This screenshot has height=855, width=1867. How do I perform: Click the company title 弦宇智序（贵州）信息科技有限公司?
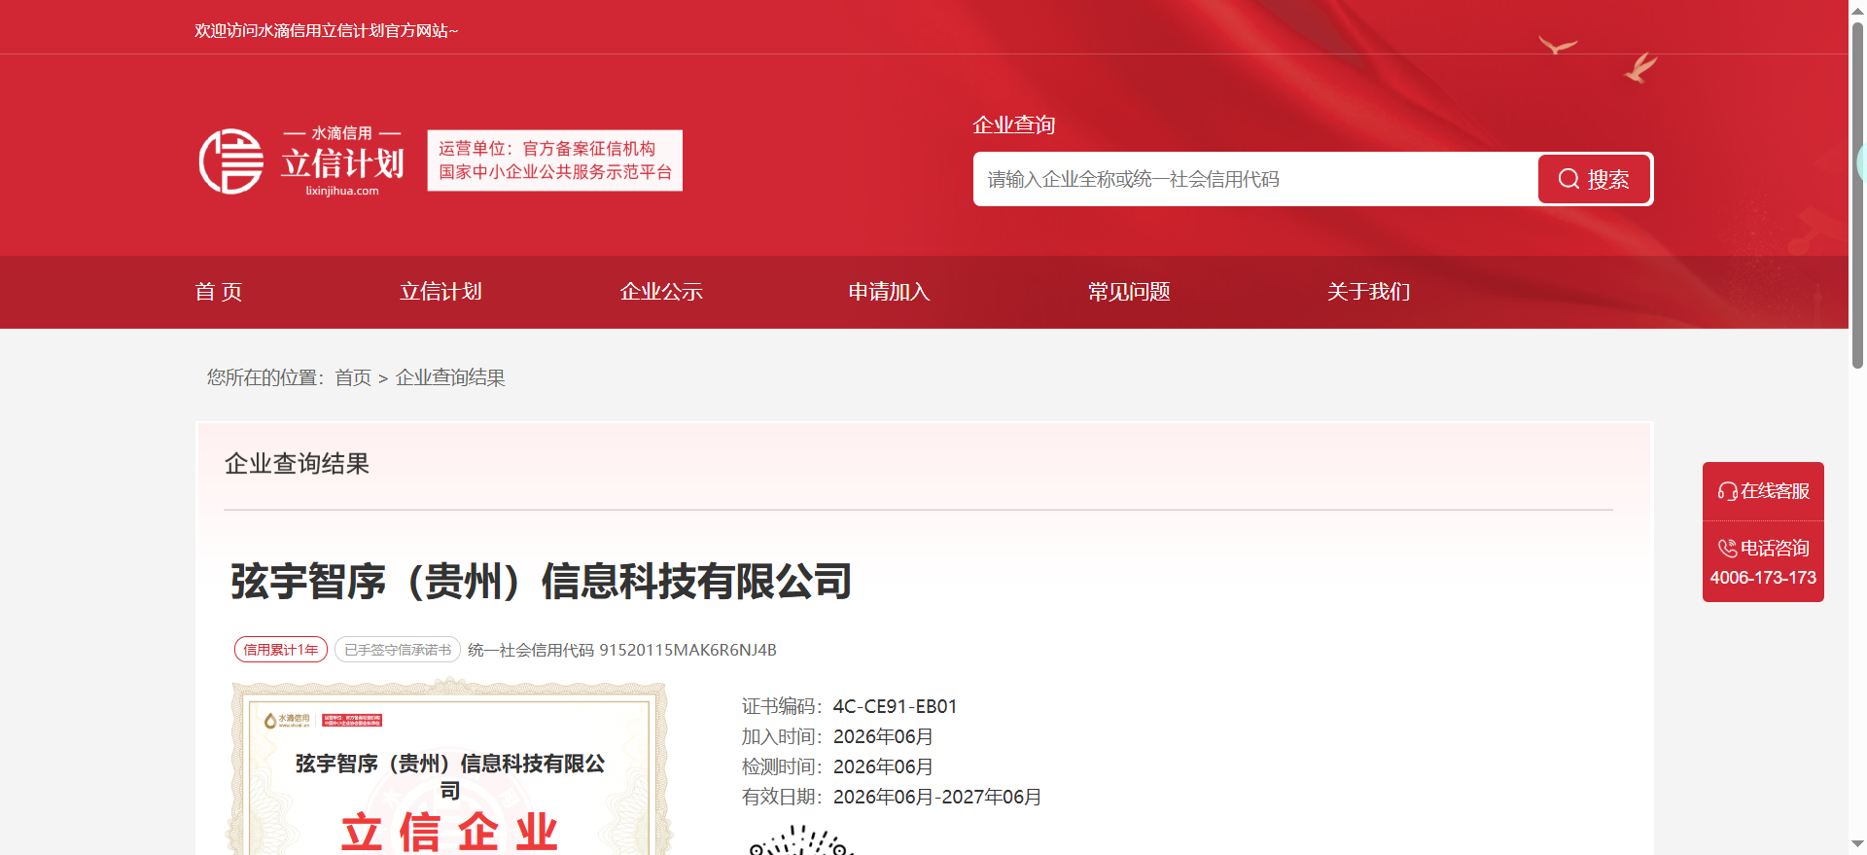coord(541,582)
